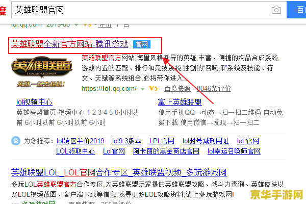Expand the dropdown arrow after lol.qq.com/

pos(143,89)
